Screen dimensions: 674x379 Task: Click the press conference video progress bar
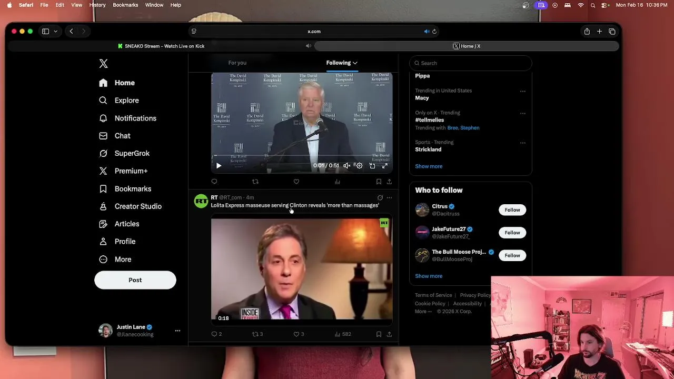(302, 156)
